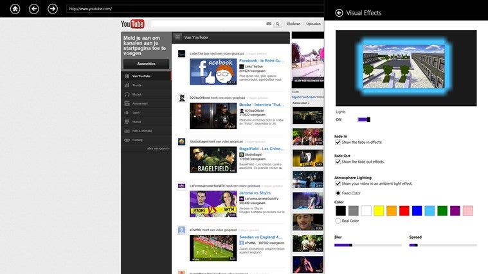Open the Uploaden link
The image size is (488, 274).
pos(313,24)
